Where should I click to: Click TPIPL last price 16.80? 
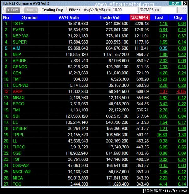(162, 135)
